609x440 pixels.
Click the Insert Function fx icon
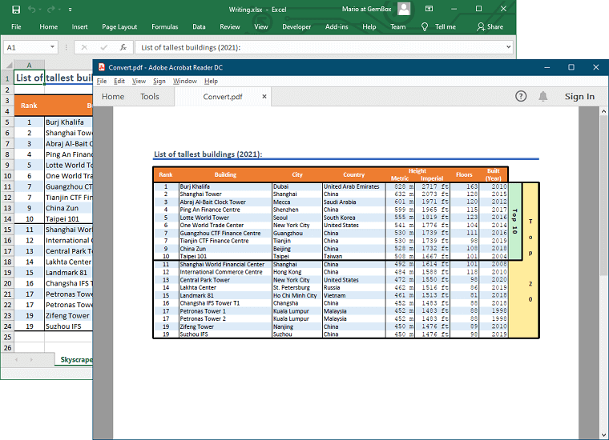coord(123,47)
